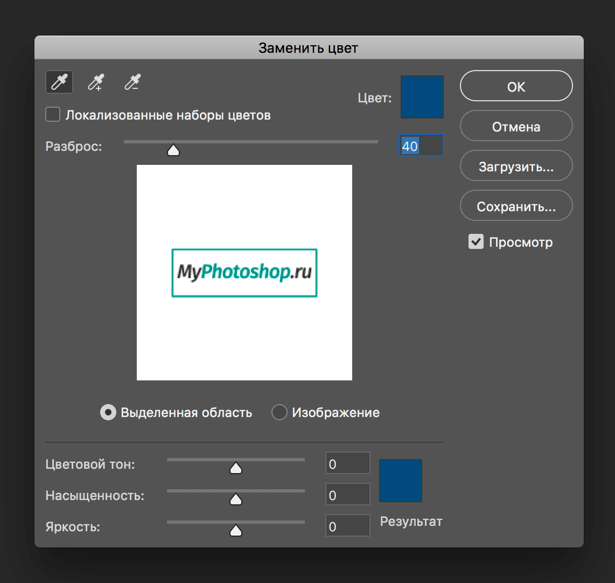This screenshot has height=583, width=615.
Task: Enable Локализованные наборы цветов checkbox
Action: point(53,115)
